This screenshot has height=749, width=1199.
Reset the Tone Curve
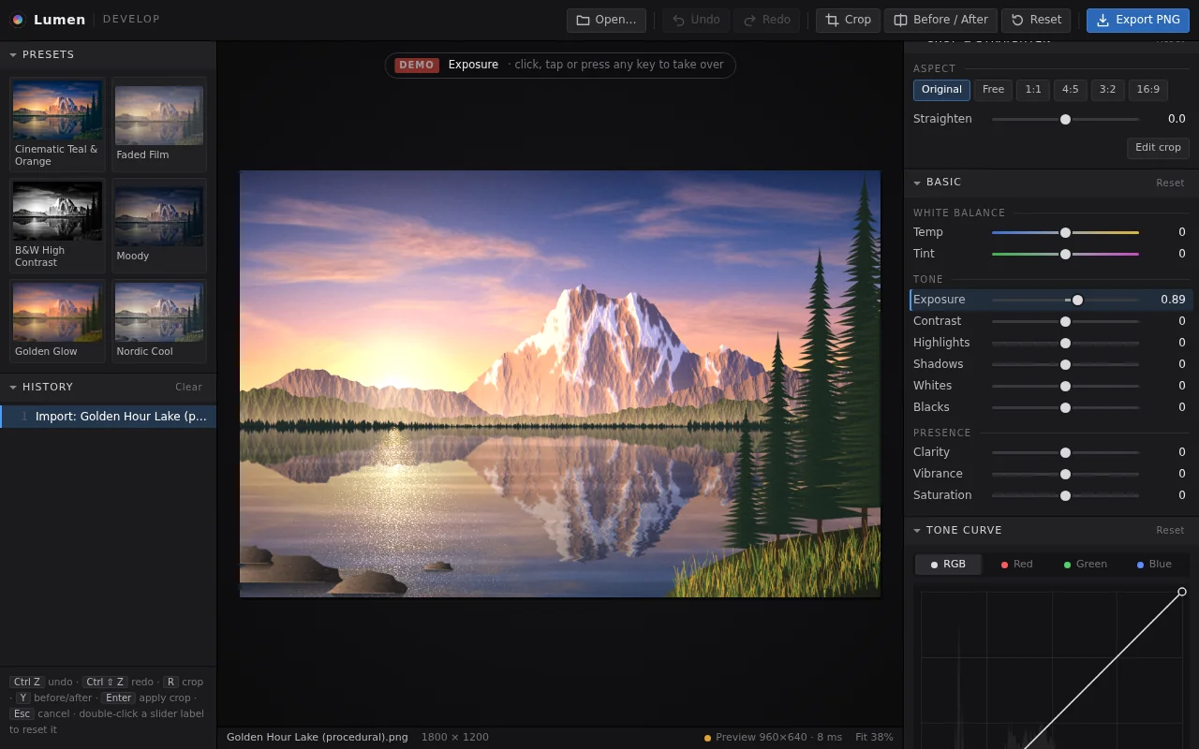(x=1170, y=531)
